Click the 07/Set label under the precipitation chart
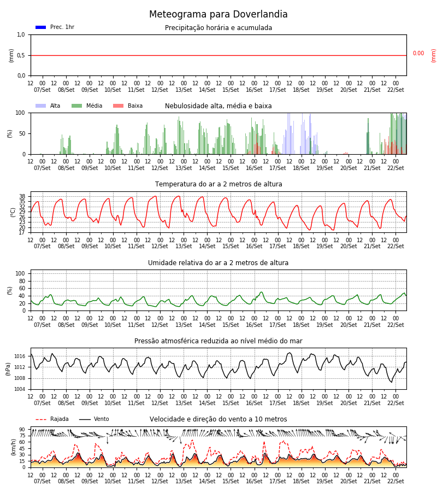 point(42,90)
